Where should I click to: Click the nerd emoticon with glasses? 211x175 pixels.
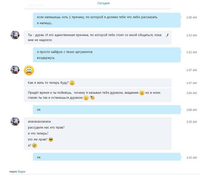(x=92, y=98)
